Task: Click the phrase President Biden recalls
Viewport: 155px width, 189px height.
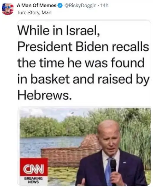Action: (83, 47)
